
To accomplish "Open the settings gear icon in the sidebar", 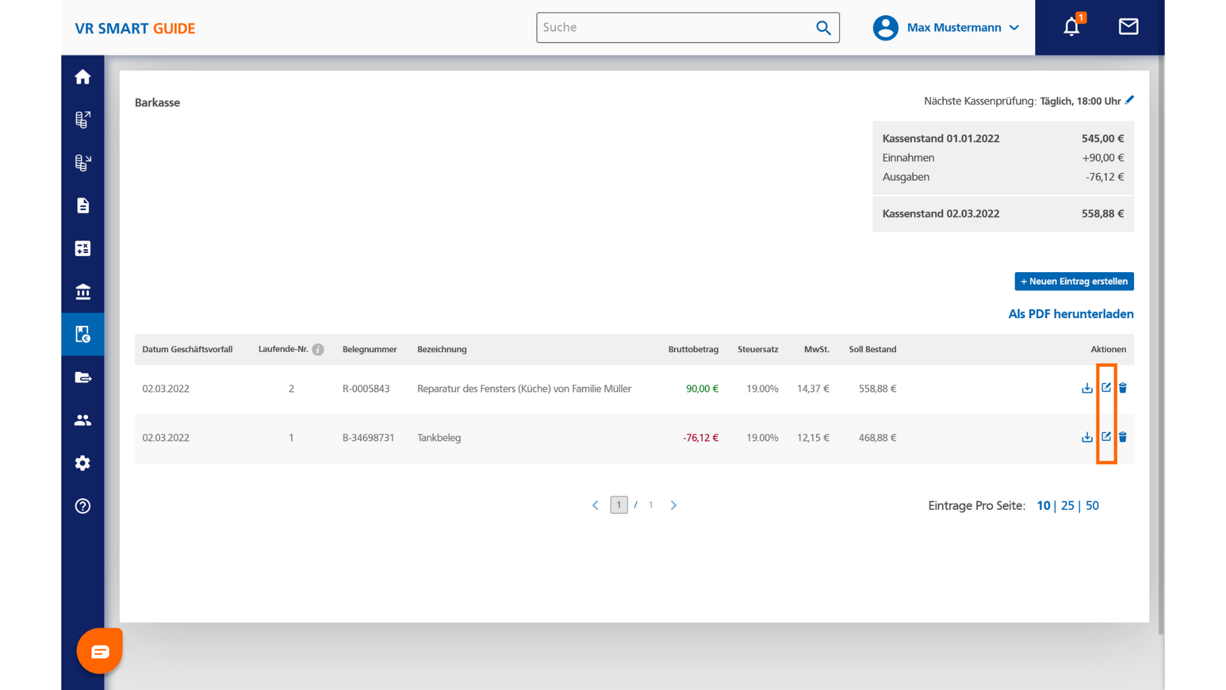I will coord(82,463).
